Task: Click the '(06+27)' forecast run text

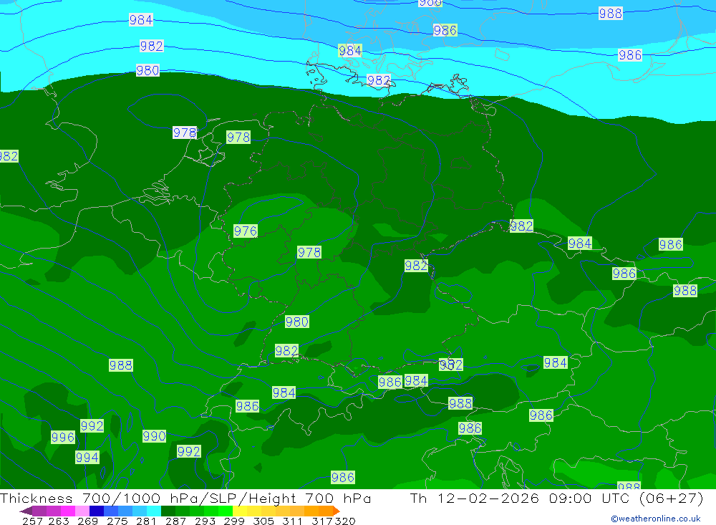Action: coord(672,498)
